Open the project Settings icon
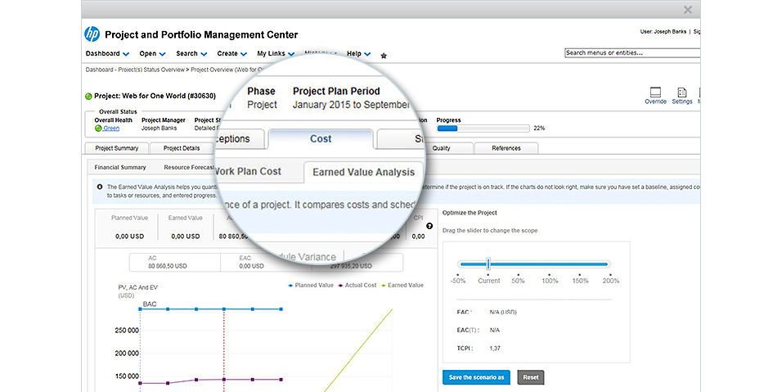This screenshot has height=392, width=782. pos(681,94)
